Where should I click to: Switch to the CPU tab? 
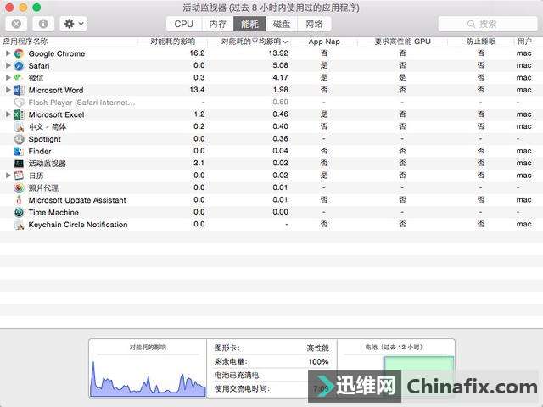(183, 24)
